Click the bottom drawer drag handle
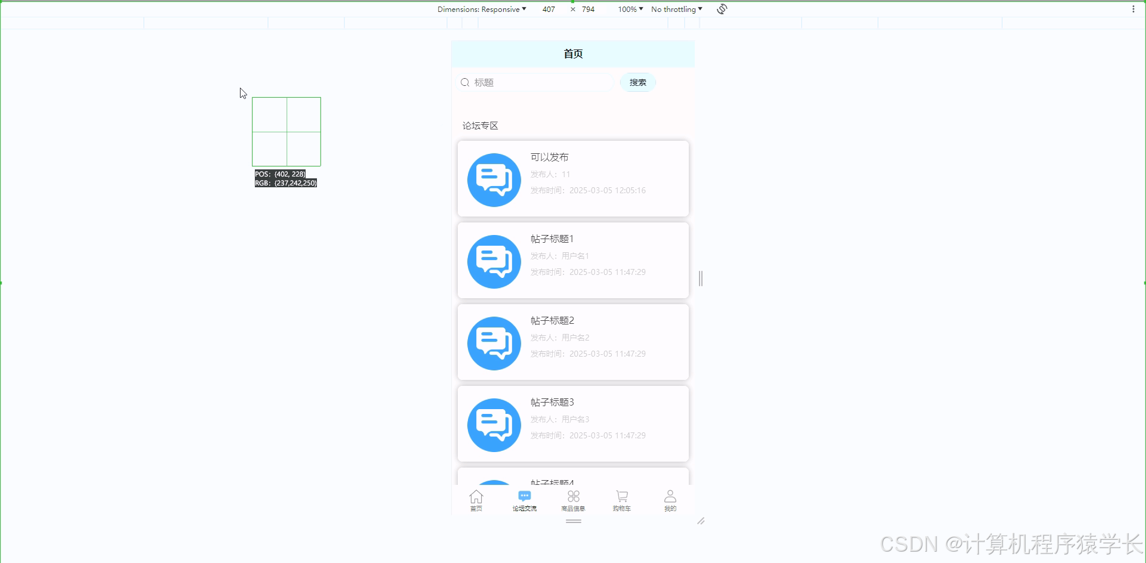Viewport: 1146px width, 563px height. 573,521
